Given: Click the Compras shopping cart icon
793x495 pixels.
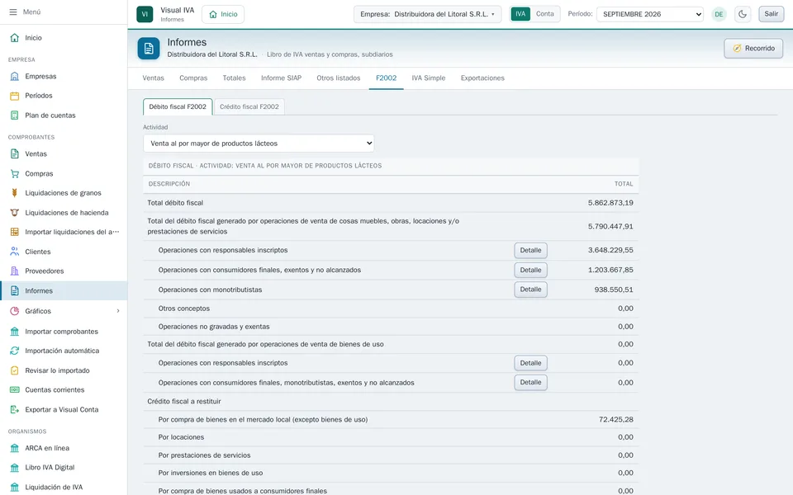Looking at the screenshot, I should (x=15, y=173).
